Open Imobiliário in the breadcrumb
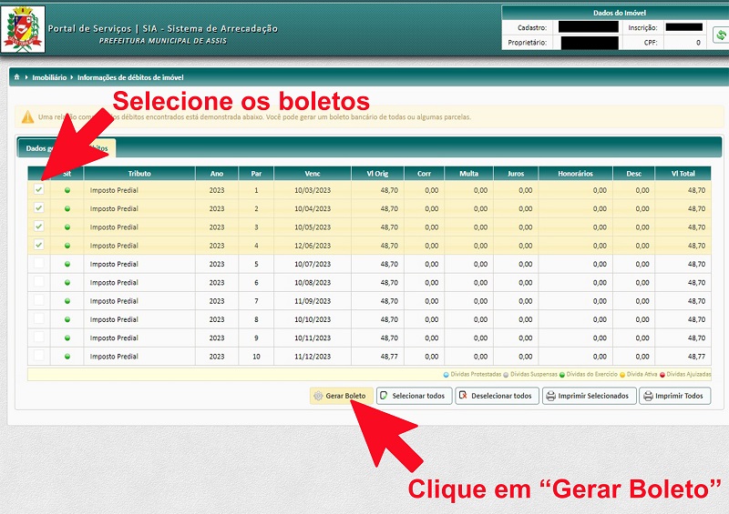The height and width of the screenshot is (514, 729). (x=49, y=77)
